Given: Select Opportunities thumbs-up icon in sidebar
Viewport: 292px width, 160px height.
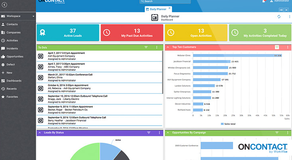Looking at the screenshot, I should (3, 56).
